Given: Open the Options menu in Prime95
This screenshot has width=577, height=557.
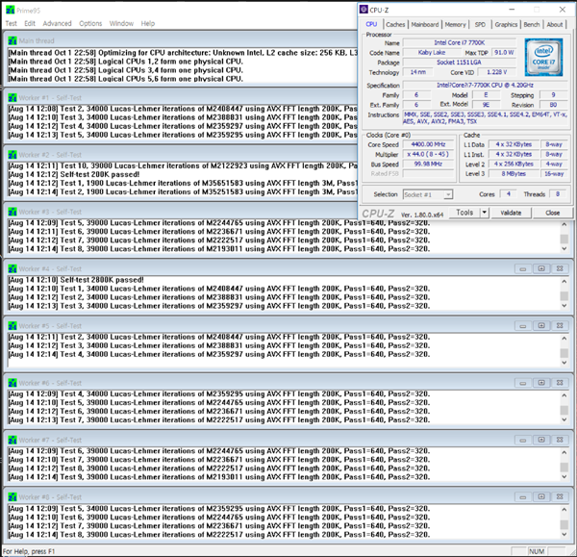Looking at the screenshot, I should (90, 23).
